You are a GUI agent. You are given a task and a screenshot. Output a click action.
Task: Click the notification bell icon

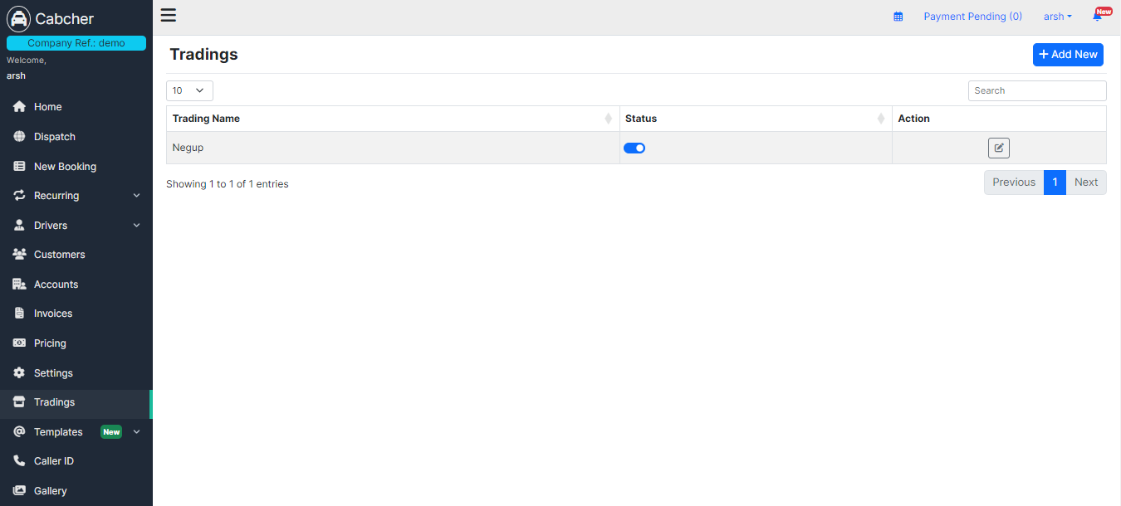click(x=1097, y=17)
